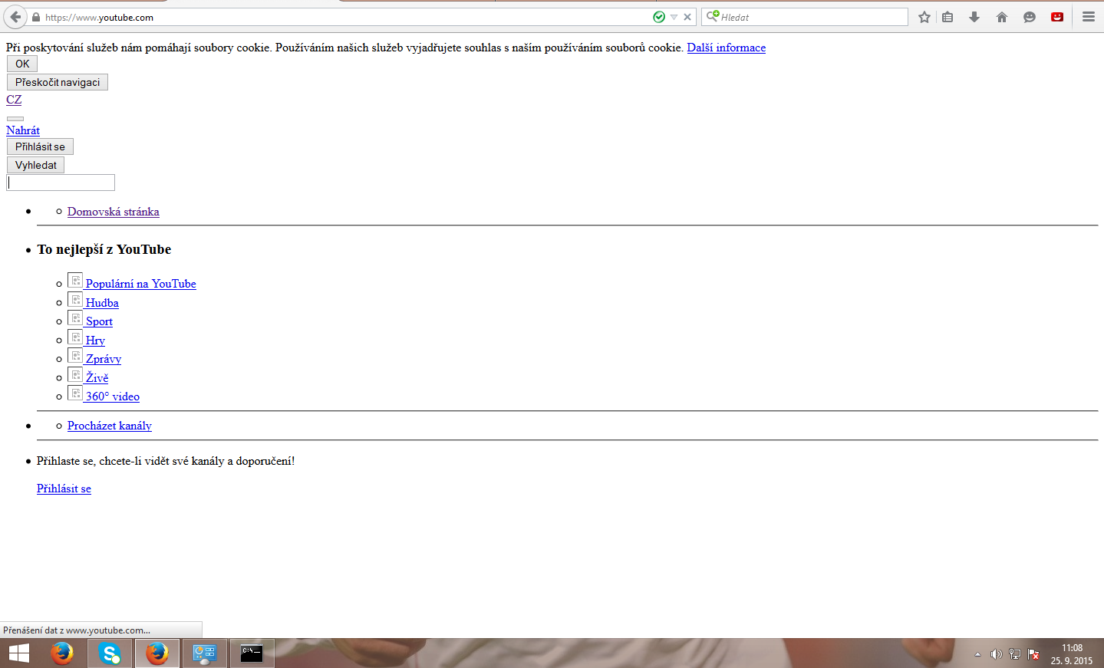
Task: Open the Command Prompt taskbar icon
Action: tap(252, 653)
